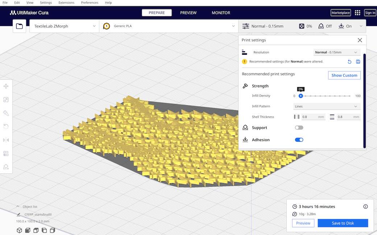This screenshot has width=377, height=235.
Task: Click the print info icon beside time estimate
Action: point(365,206)
